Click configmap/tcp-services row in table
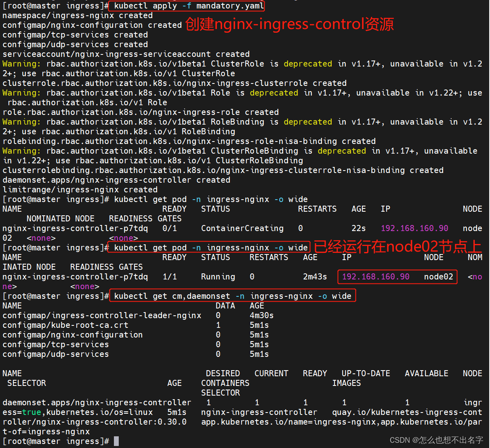490x448 pixels. coord(136,344)
